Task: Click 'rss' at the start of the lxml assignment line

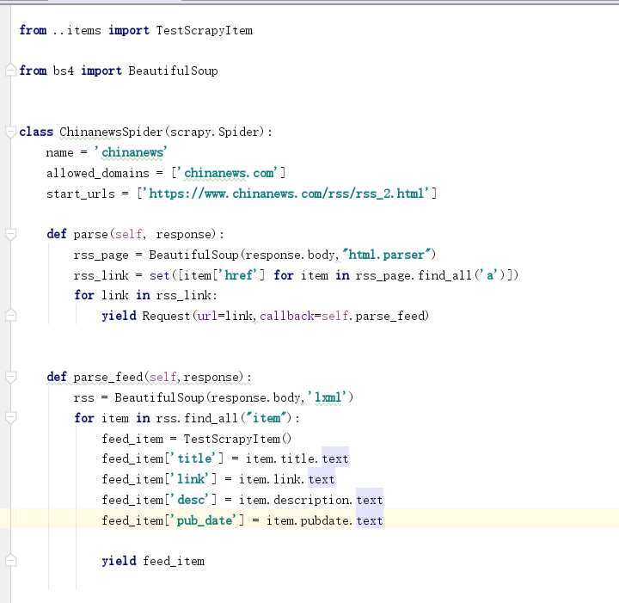Action: (83, 397)
